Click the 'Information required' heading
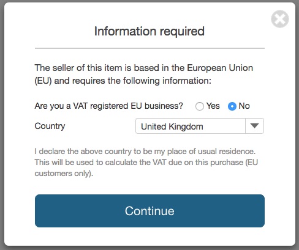Screen dimensions: 299x250 point(149,31)
